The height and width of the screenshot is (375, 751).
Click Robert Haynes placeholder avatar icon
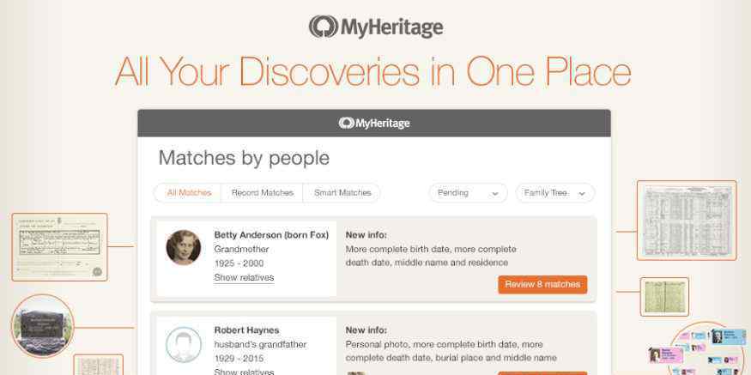184,344
